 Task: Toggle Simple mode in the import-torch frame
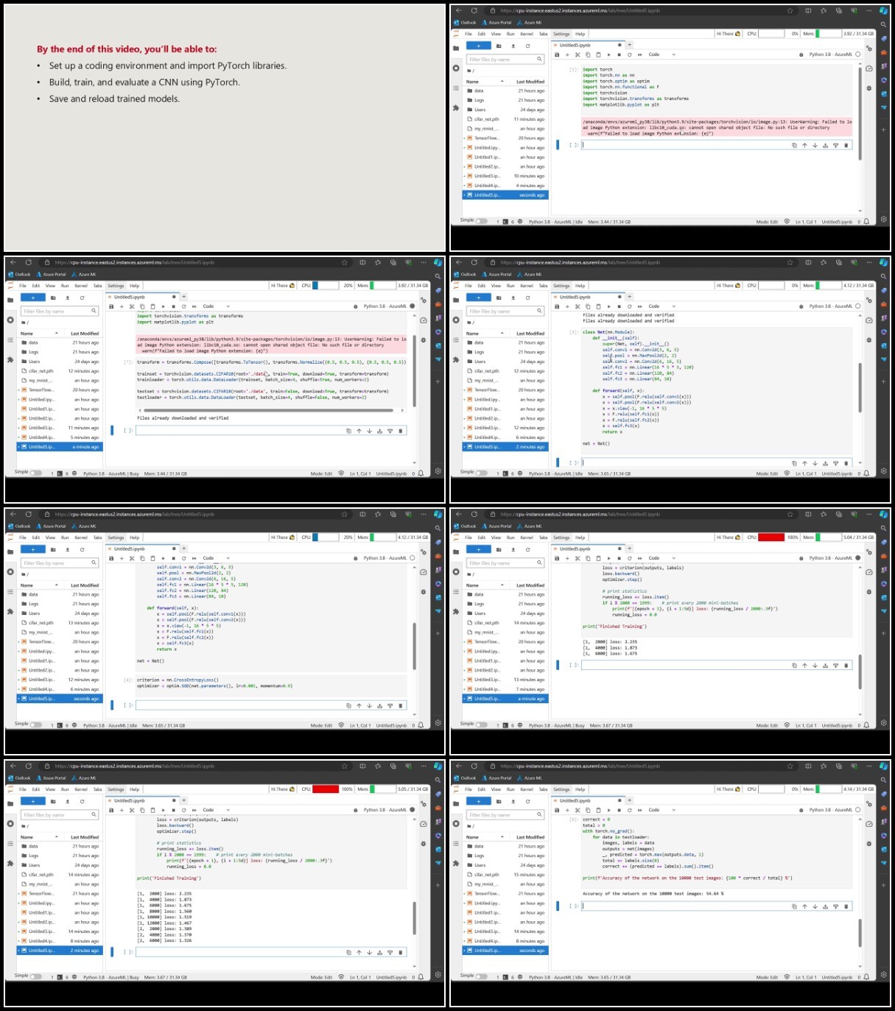pos(482,221)
